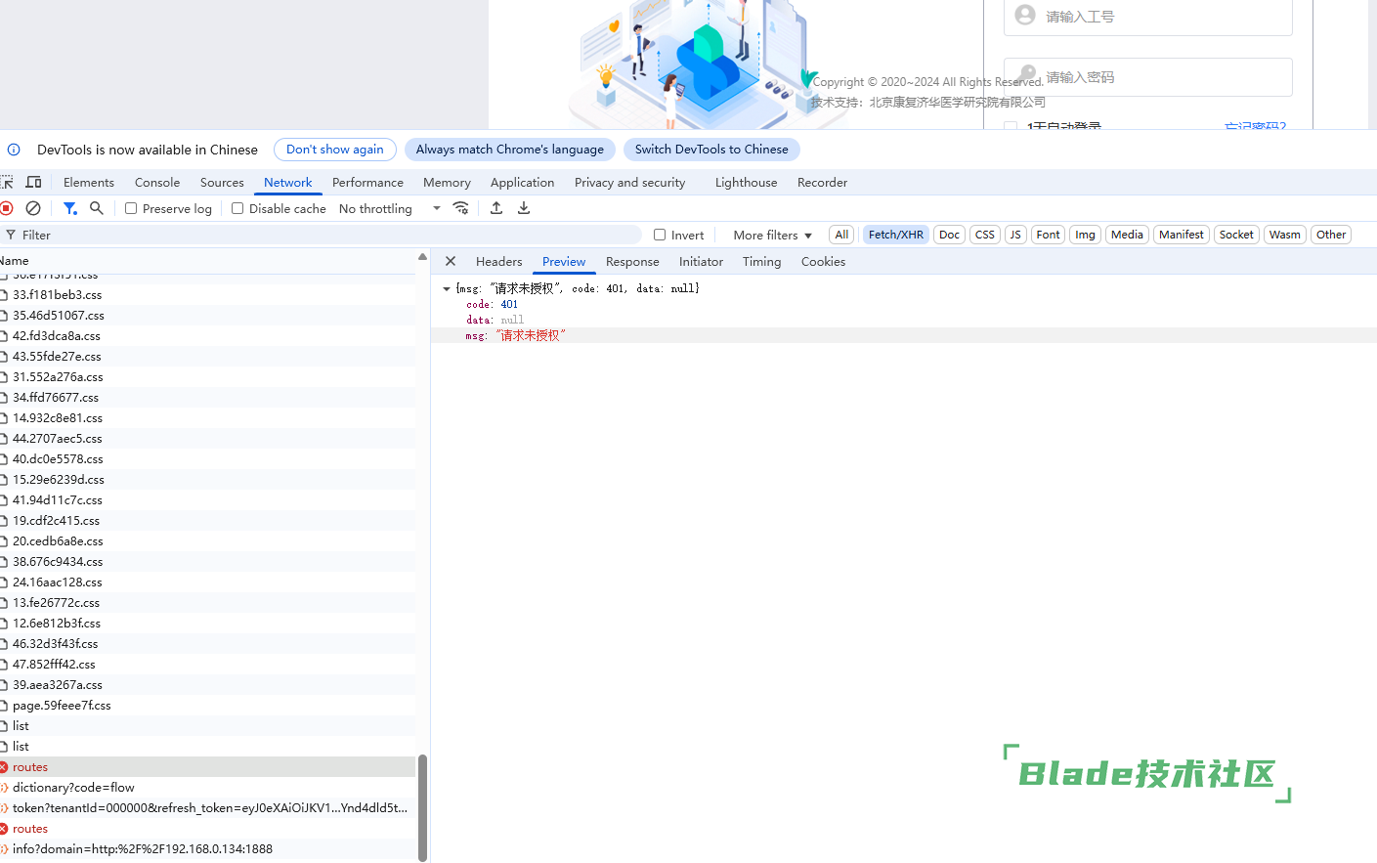Open the Response tab of request
Viewport: 1377px width, 863px height.
[632, 261]
